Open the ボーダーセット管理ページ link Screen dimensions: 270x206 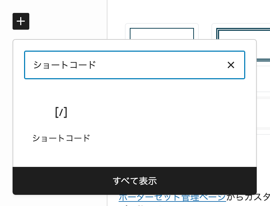click(x=172, y=197)
